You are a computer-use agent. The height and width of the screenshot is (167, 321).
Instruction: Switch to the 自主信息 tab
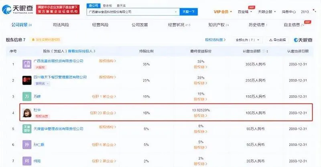coord(294,25)
